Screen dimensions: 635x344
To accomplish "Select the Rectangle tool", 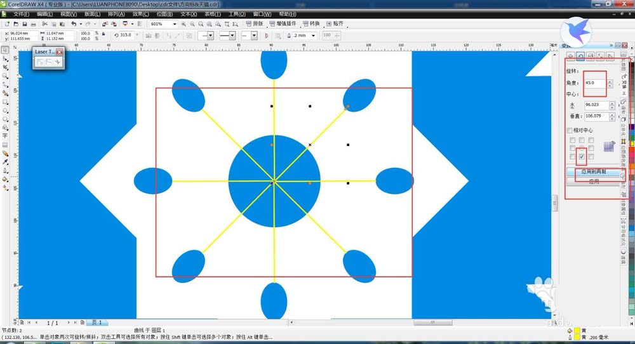I will tap(5, 102).
